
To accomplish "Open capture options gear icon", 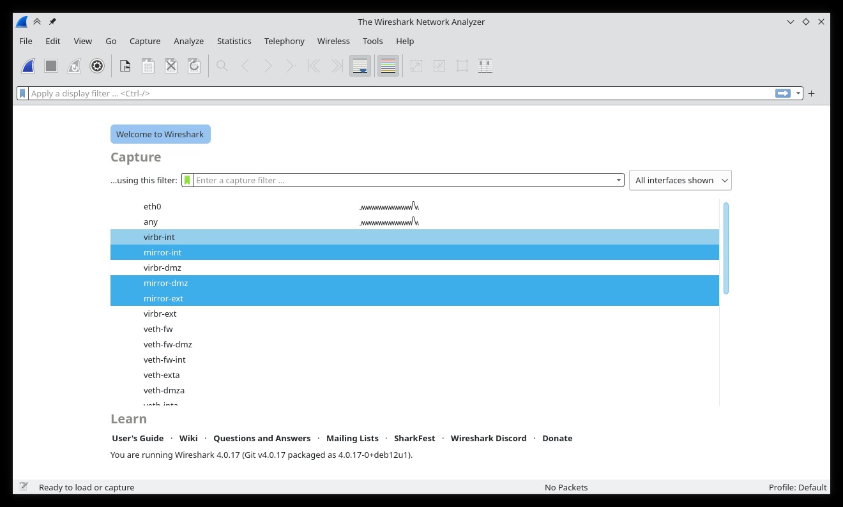I will (x=97, y=66).
